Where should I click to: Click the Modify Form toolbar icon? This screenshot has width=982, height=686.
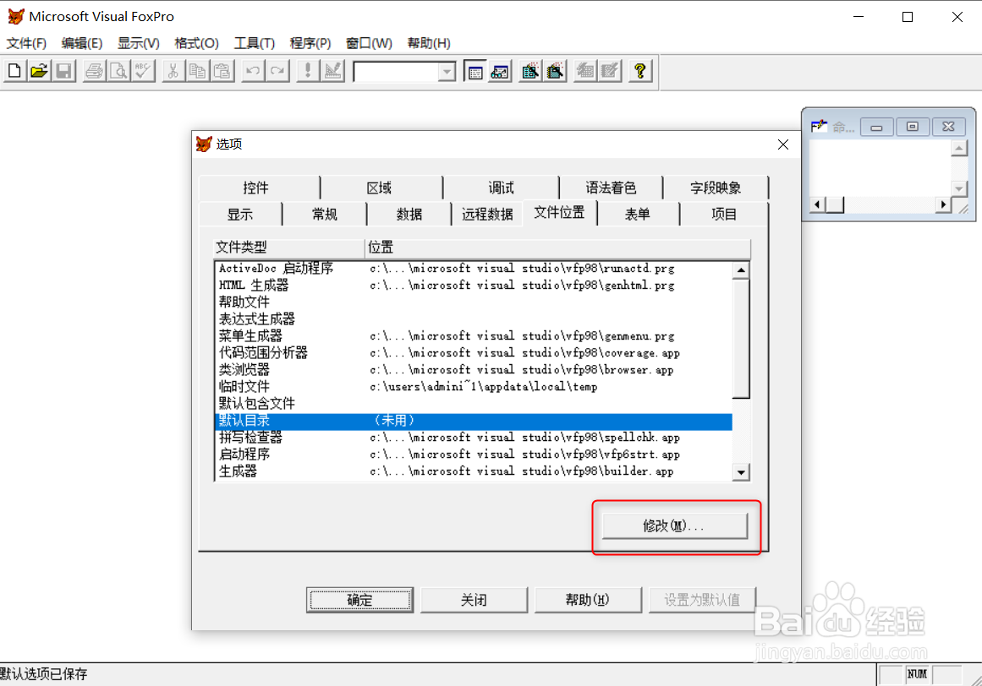tap(332, 71)
